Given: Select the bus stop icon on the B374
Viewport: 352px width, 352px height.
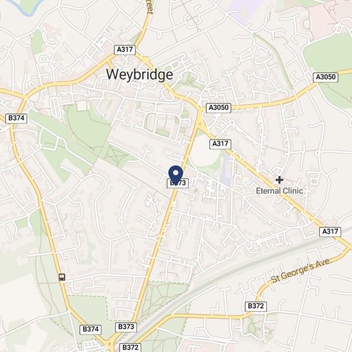Looking at the screenshot, I should (62, 276).
